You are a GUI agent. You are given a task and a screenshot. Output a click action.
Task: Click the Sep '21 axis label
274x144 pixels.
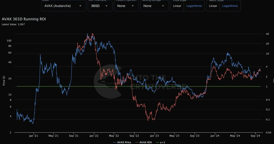pos(74,136)
